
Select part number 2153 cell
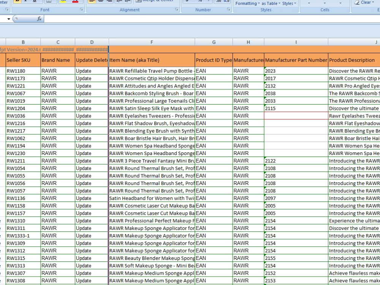click(x=296, y=280)
